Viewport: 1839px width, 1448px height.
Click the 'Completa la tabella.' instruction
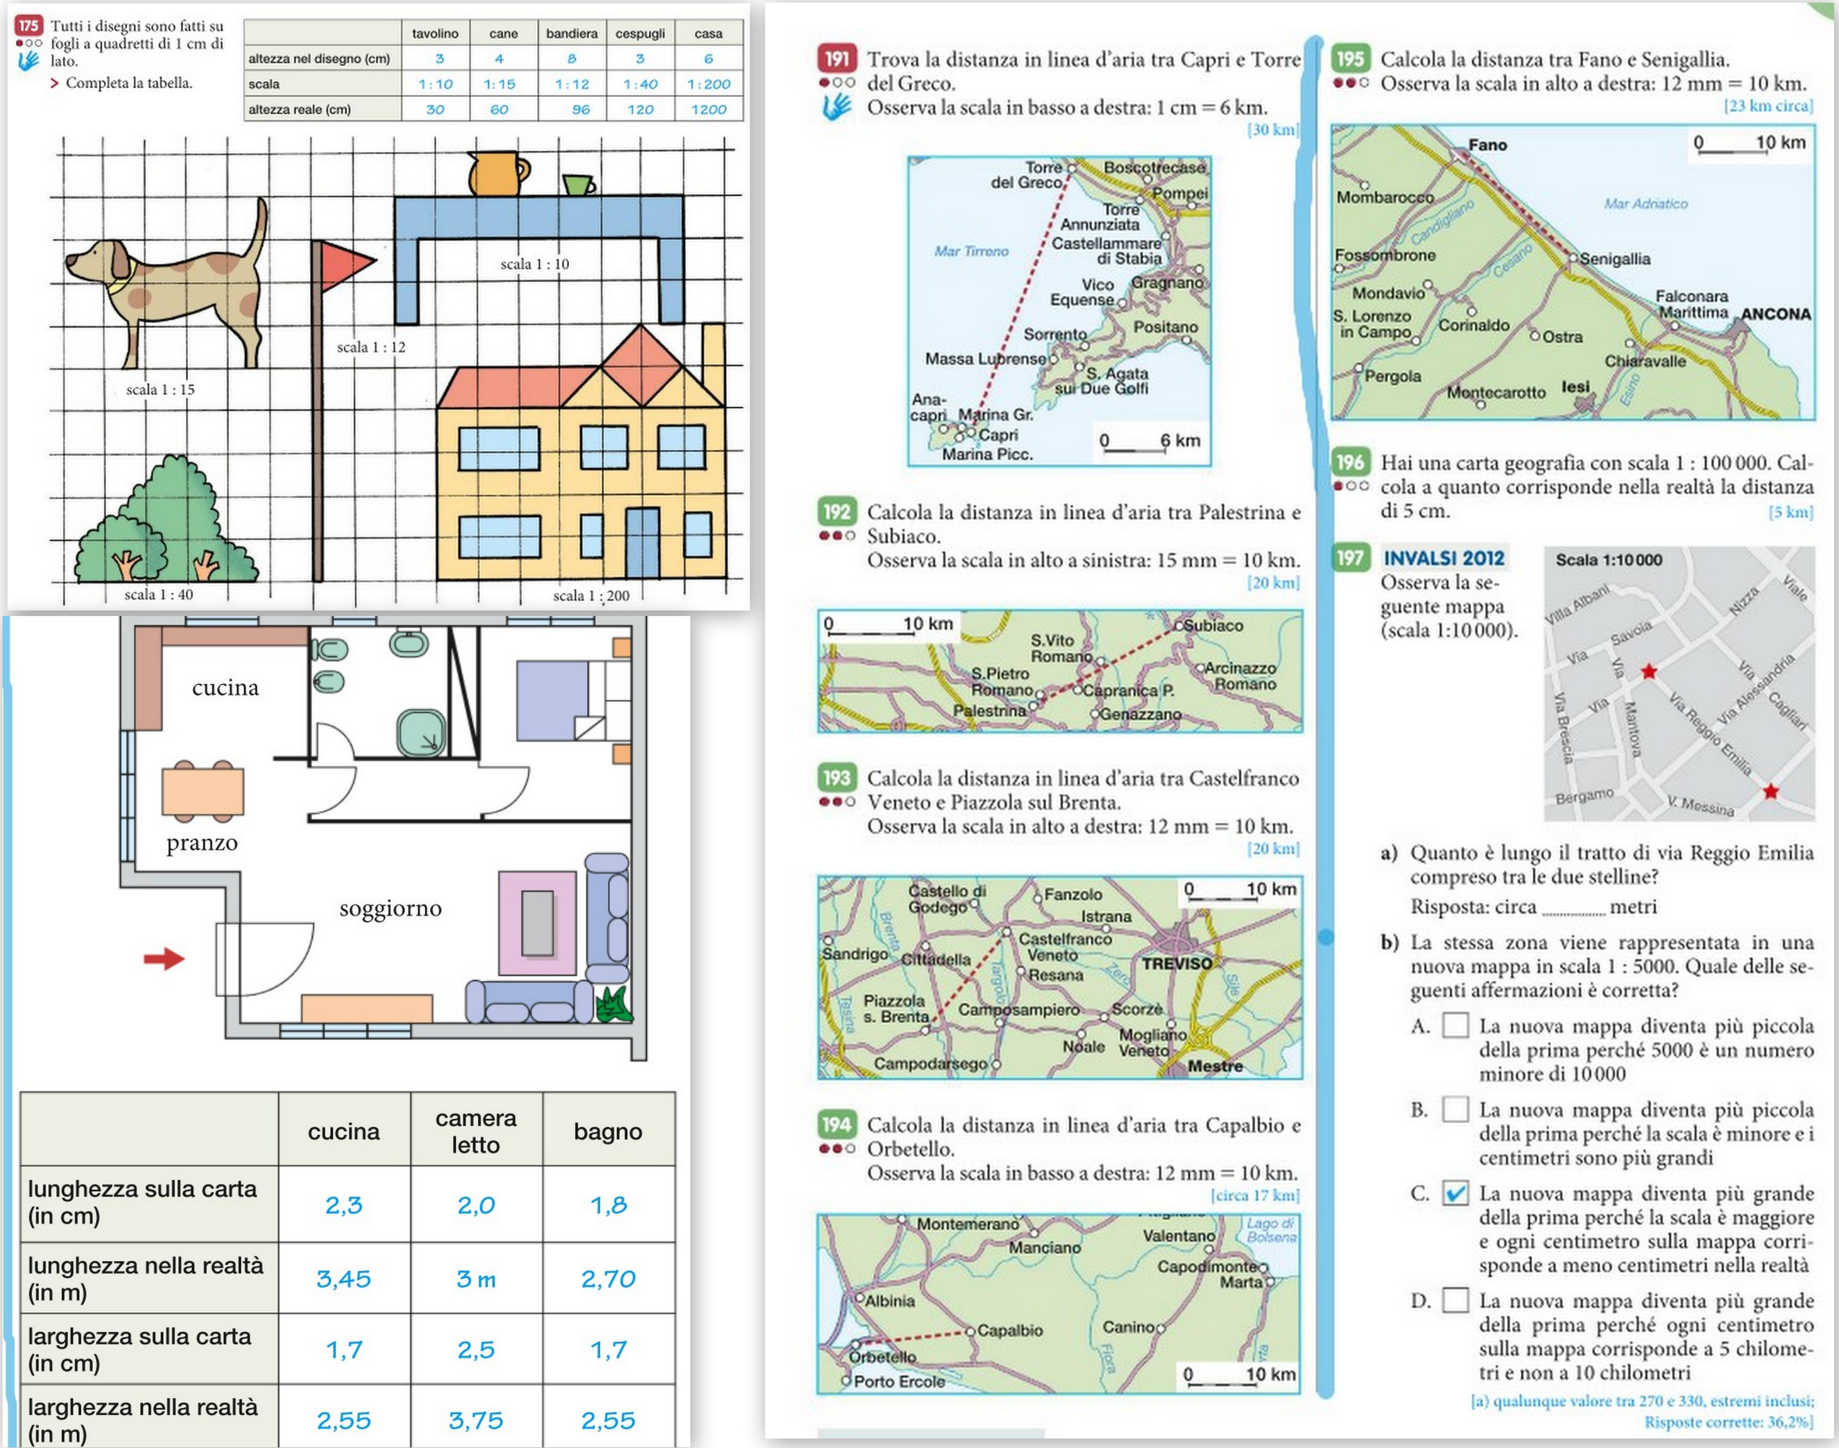129,83
